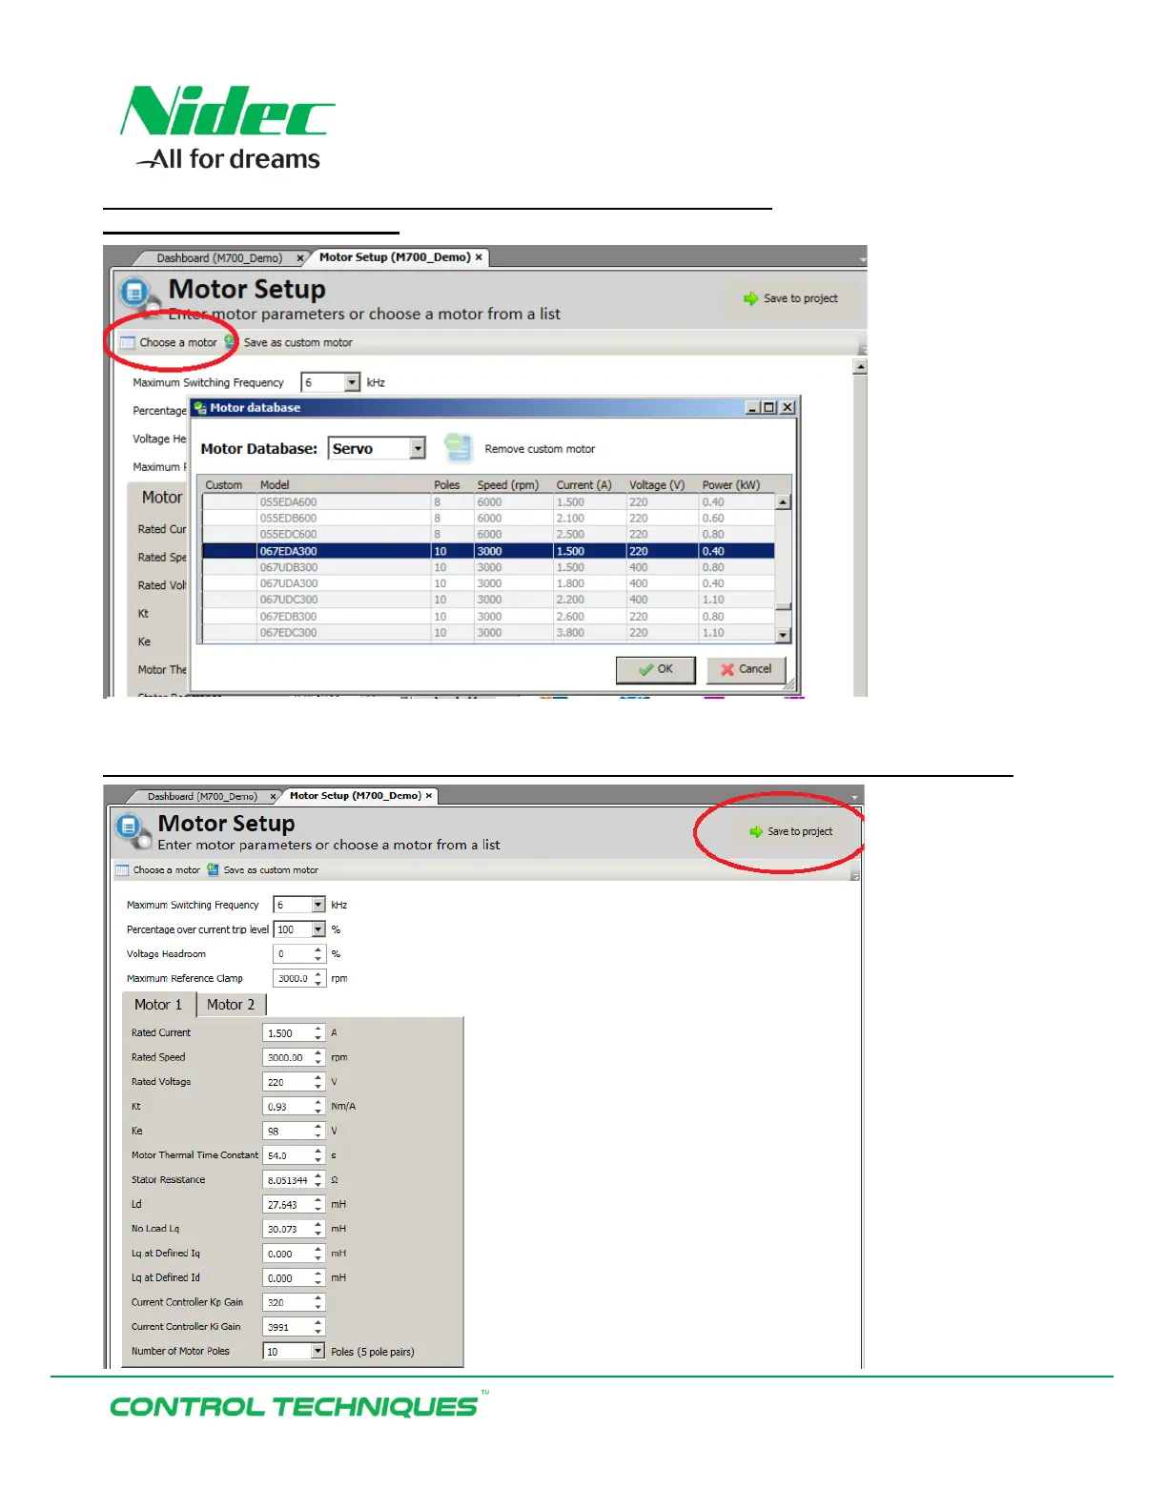This screenshot has height=1510, width=1167.
Task: Click Save as custom motor in lower screenshot
Action: (x=262, y=869)
